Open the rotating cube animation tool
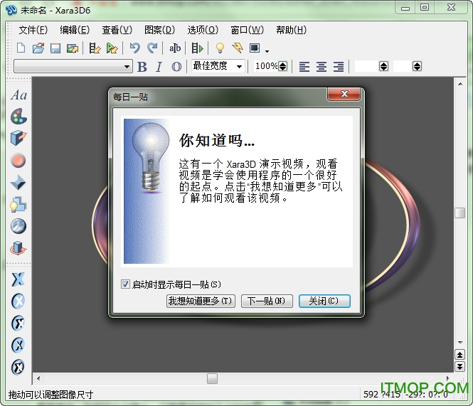Screen dimensions: 473x406 click(18, 248)
